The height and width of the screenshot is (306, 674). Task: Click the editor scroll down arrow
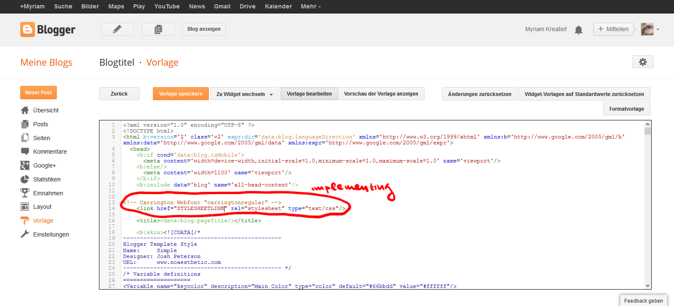tap(647, 286)
